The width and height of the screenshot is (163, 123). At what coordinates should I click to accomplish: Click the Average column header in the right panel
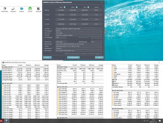(x=156, y=65)
